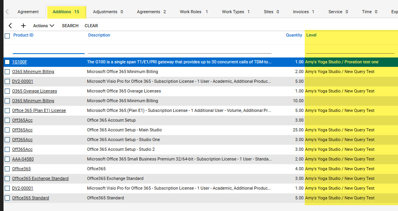Add a new addition with plus icon

pos(23,26)
